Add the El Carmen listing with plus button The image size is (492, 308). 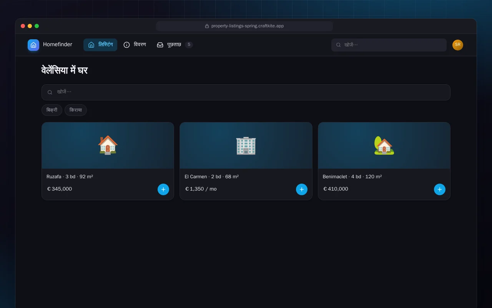point(302,189)
